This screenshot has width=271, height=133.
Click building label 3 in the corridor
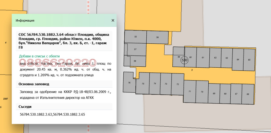click(192, 70)
